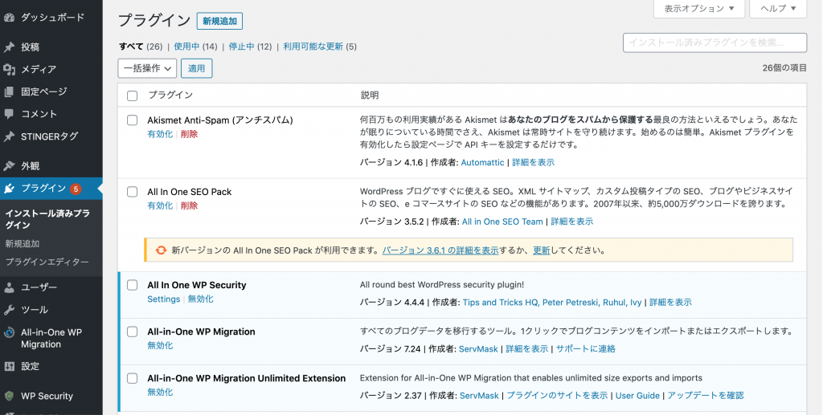Click the Plugins plug icon in sidebar

(9, 189)
